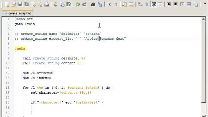This screenshot has width=208, height=117.
Task: Cut selection using the scissors icon
Action: (55, 4)
